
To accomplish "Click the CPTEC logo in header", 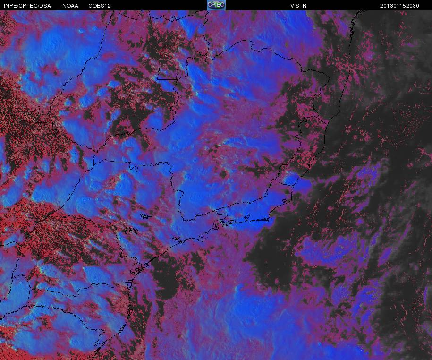I will (216, 5).
